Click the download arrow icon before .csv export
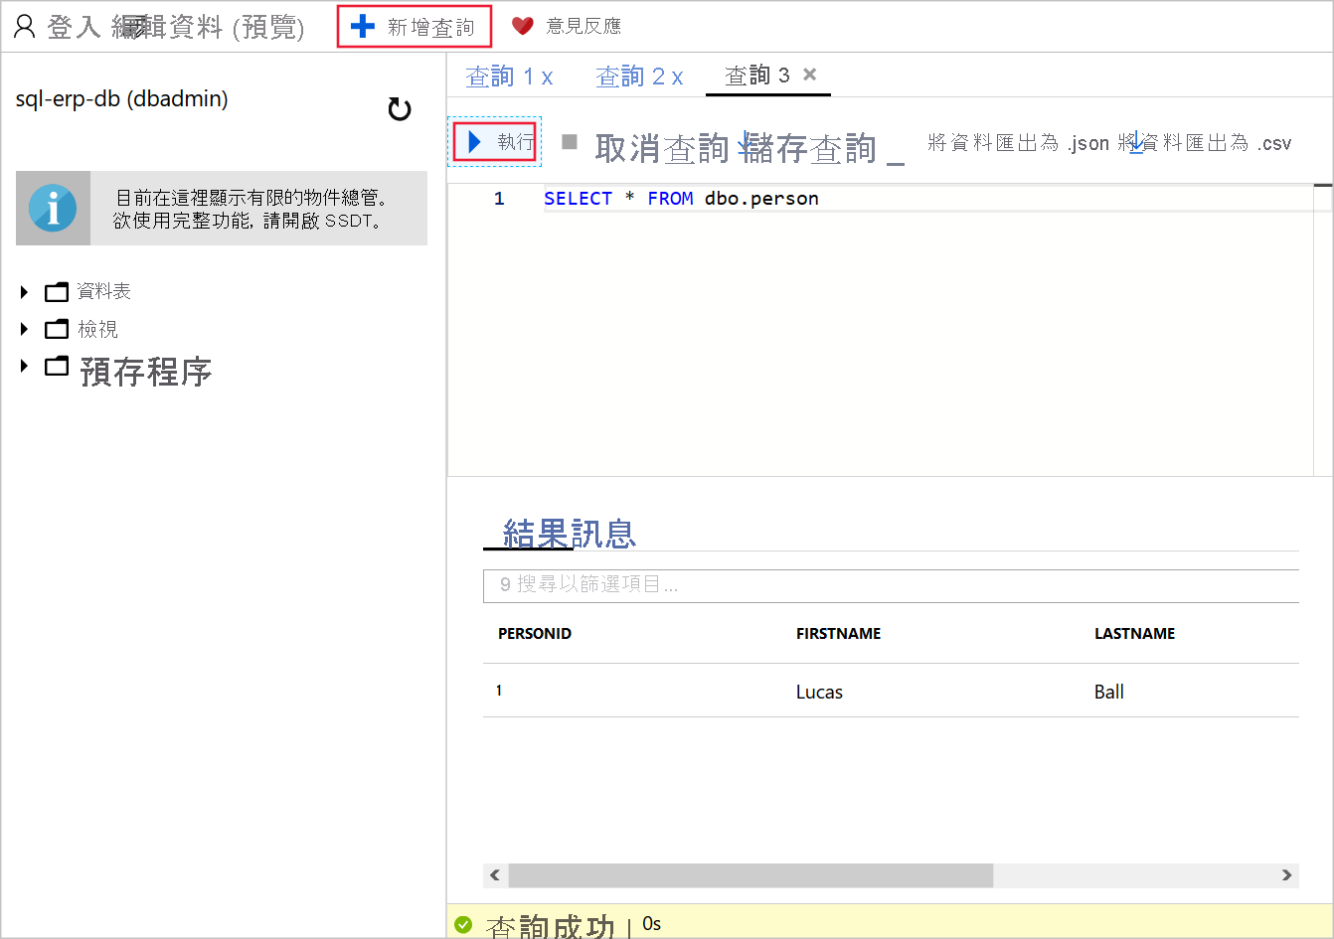This screenshot has height=939, width=1334. (x=1136, y=142)
